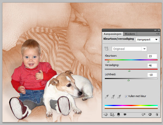
Task: Pick the eyedropper sample tool
Action: pyautogui.click(x=107, y=96)
